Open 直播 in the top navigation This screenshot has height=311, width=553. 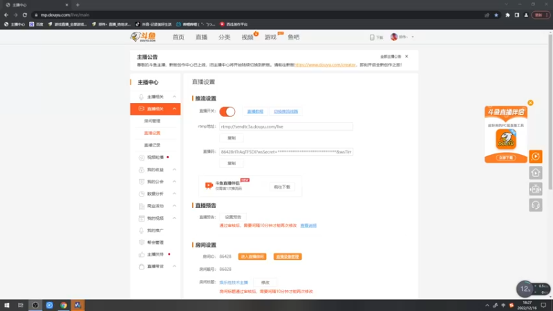click(201, 37)
